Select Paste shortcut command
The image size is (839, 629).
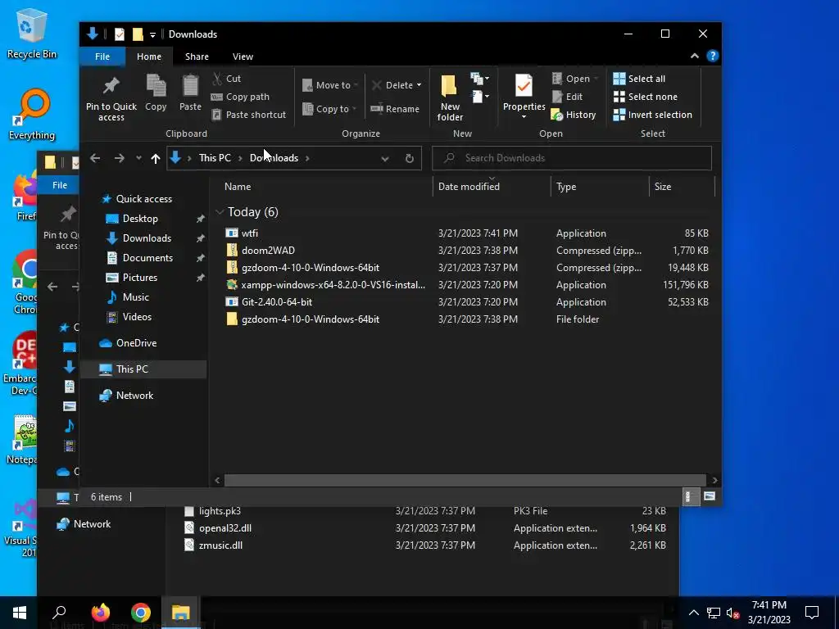[x=248, y=115]
